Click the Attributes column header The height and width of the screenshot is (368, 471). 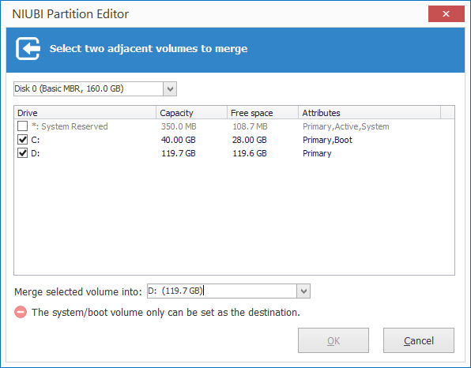click(x=370, y=113)
